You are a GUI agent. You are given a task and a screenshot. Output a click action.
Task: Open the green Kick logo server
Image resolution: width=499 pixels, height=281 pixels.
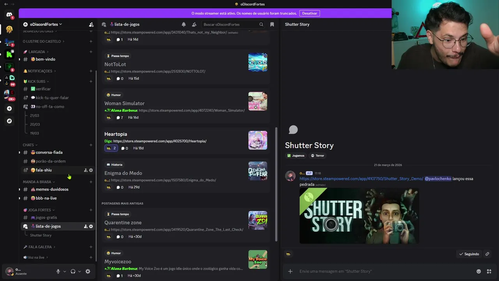(x=9, y=54)
